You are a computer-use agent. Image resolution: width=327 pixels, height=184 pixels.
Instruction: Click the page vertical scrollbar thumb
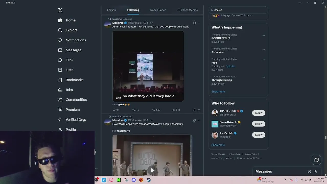click(326, 138)
